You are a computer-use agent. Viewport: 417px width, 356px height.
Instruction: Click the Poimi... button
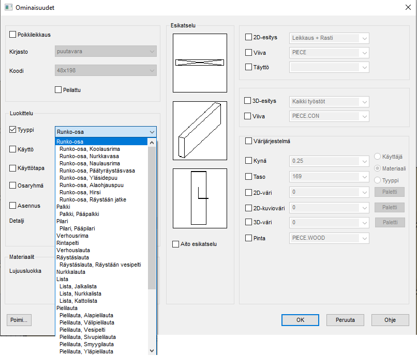click(x=19, y=320)
